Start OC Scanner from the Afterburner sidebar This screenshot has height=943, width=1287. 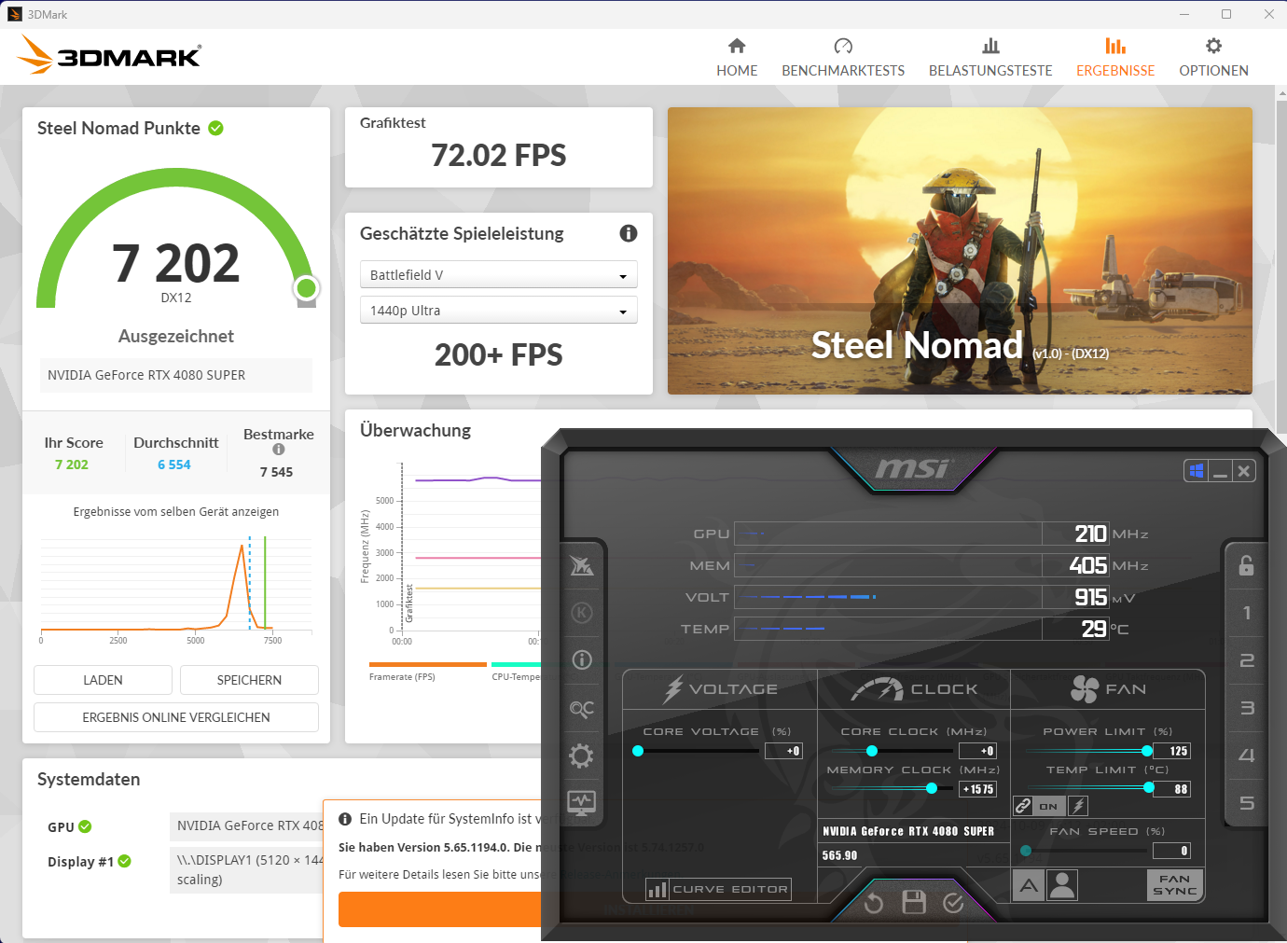[582, 709]
